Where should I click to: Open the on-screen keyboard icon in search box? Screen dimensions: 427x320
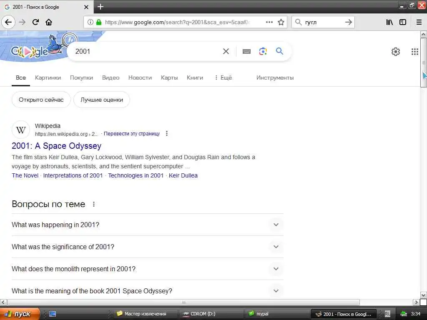(246, 51)
